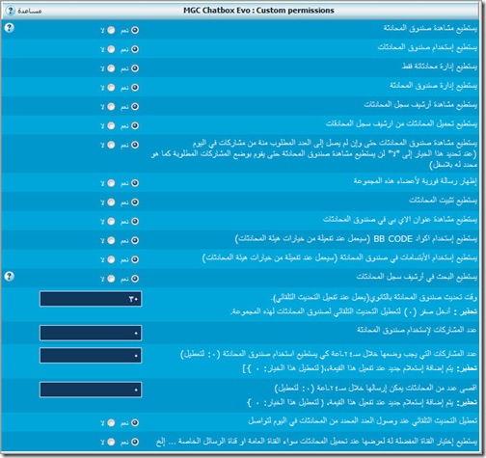Select لا for using smilies (الأبتسامات) in chatbox
This screenshot has height=458, width=486.
coord(111,259)
